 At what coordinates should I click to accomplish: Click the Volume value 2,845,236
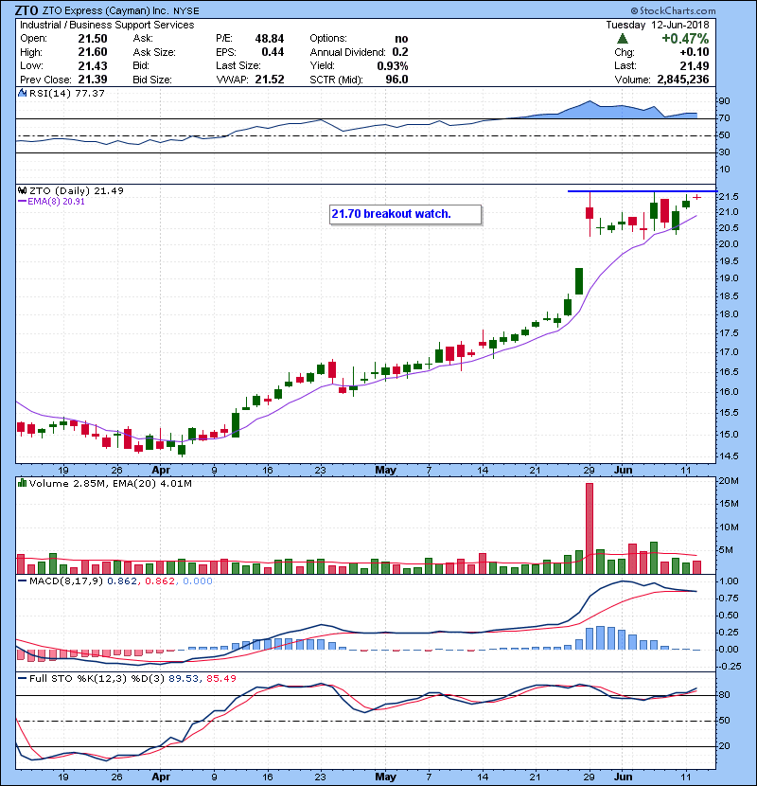(683, 80)
